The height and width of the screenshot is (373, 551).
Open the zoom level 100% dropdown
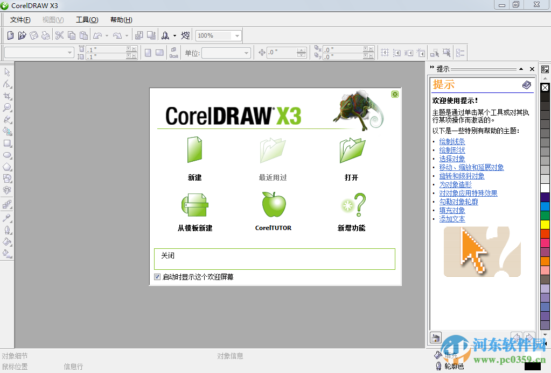coord(236,35)
